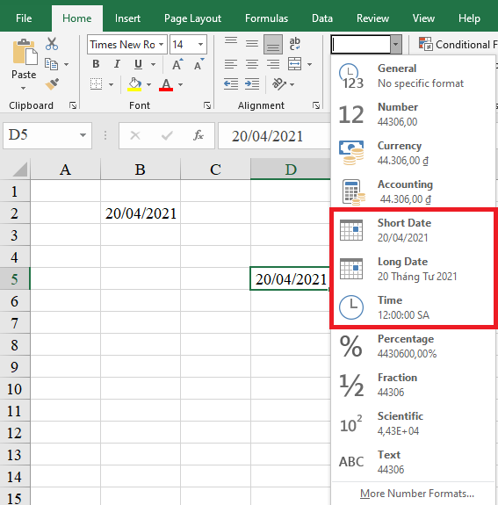The height and width of the screenshot is (505, 498).
Task: Open the File tab
Action: point(24,18)
